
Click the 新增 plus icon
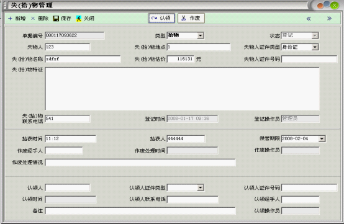pyautogui.click(x=10, y=19)
